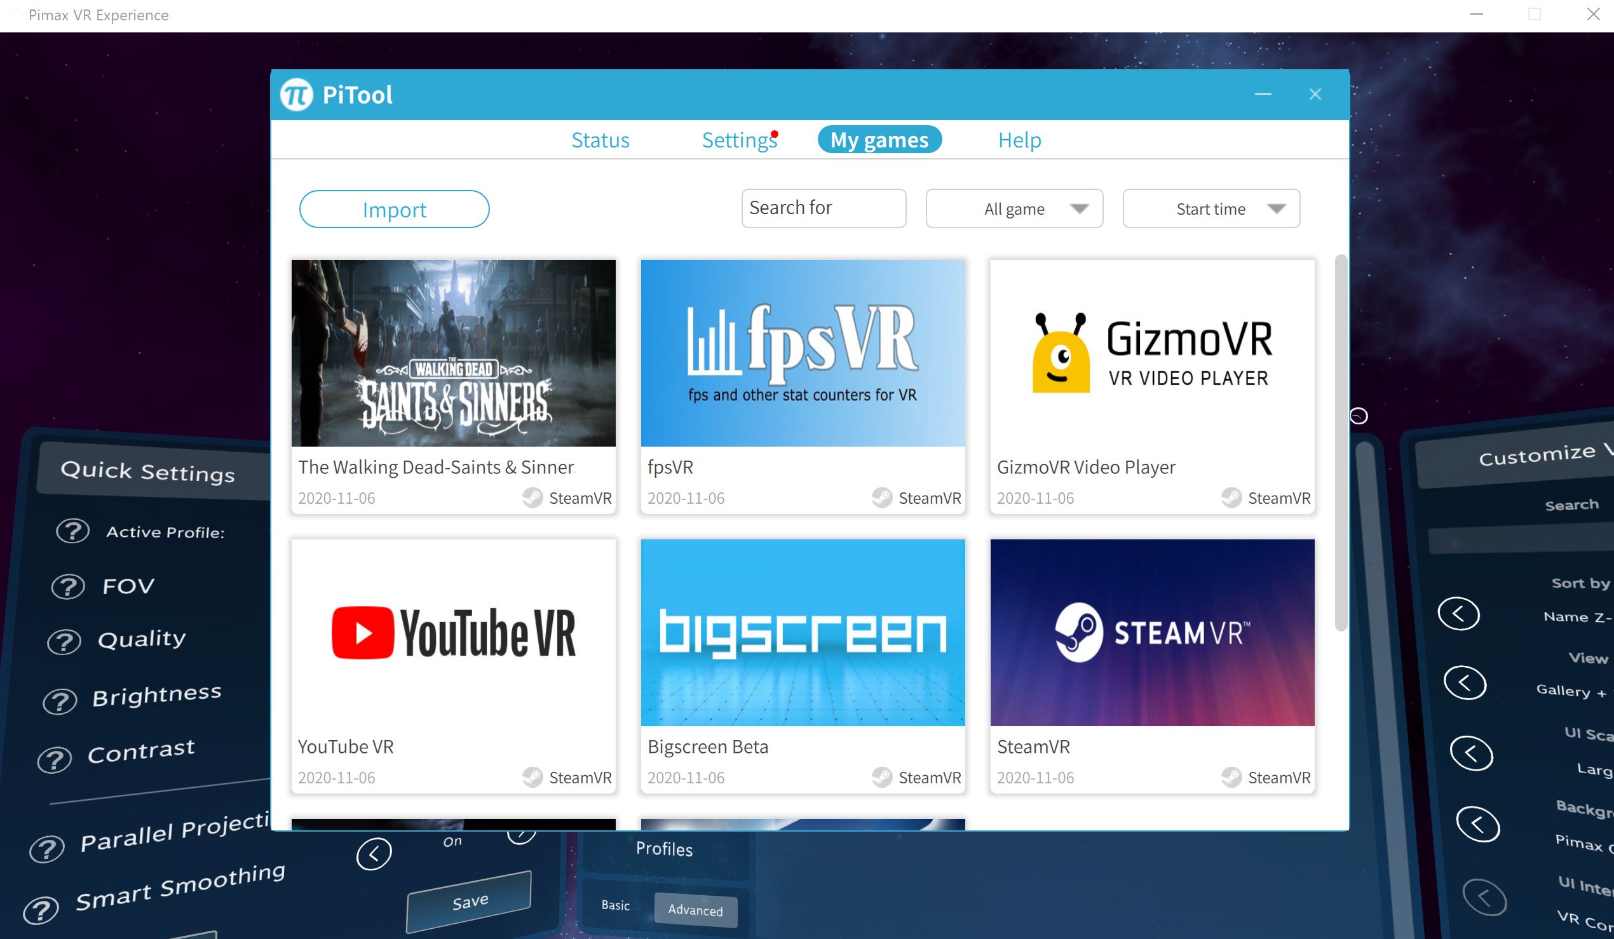The image size is (1614, 939).
Task: Select Advanced profile mode
Action: [x=696, y=910]
